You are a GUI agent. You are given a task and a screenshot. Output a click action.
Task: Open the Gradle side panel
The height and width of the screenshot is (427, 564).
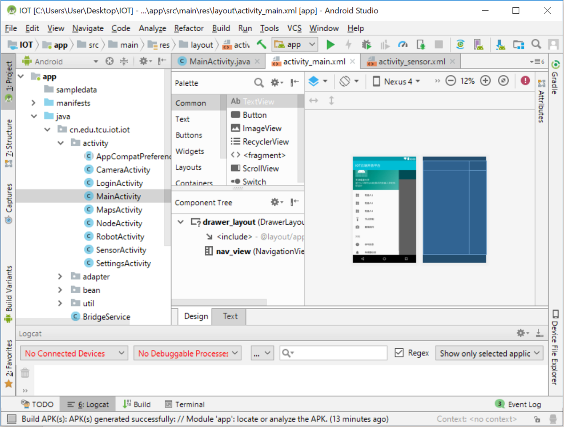555,77
